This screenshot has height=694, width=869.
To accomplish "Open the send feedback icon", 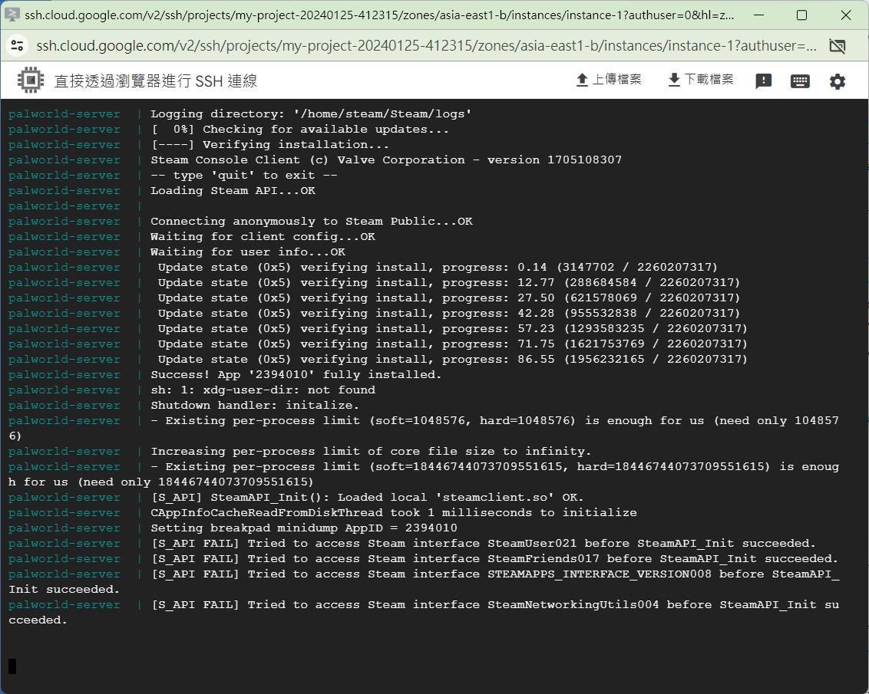I will click(763, 81).
